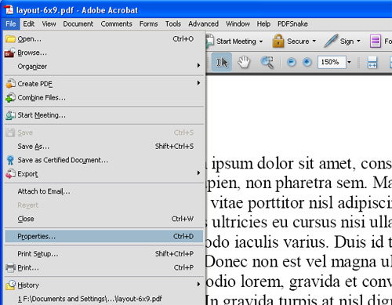Click the Secure padlock icon
Screen dimensions: 392x305
click(x=278, y=41)
